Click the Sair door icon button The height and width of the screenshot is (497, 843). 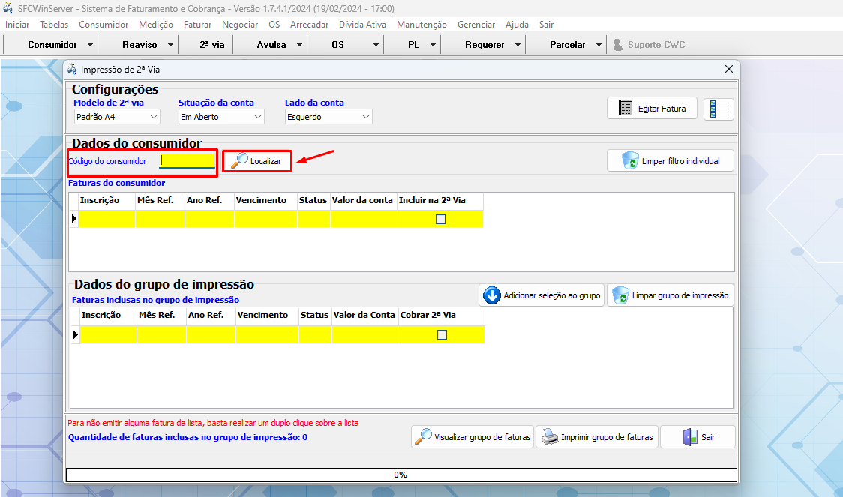click(691, 437)
